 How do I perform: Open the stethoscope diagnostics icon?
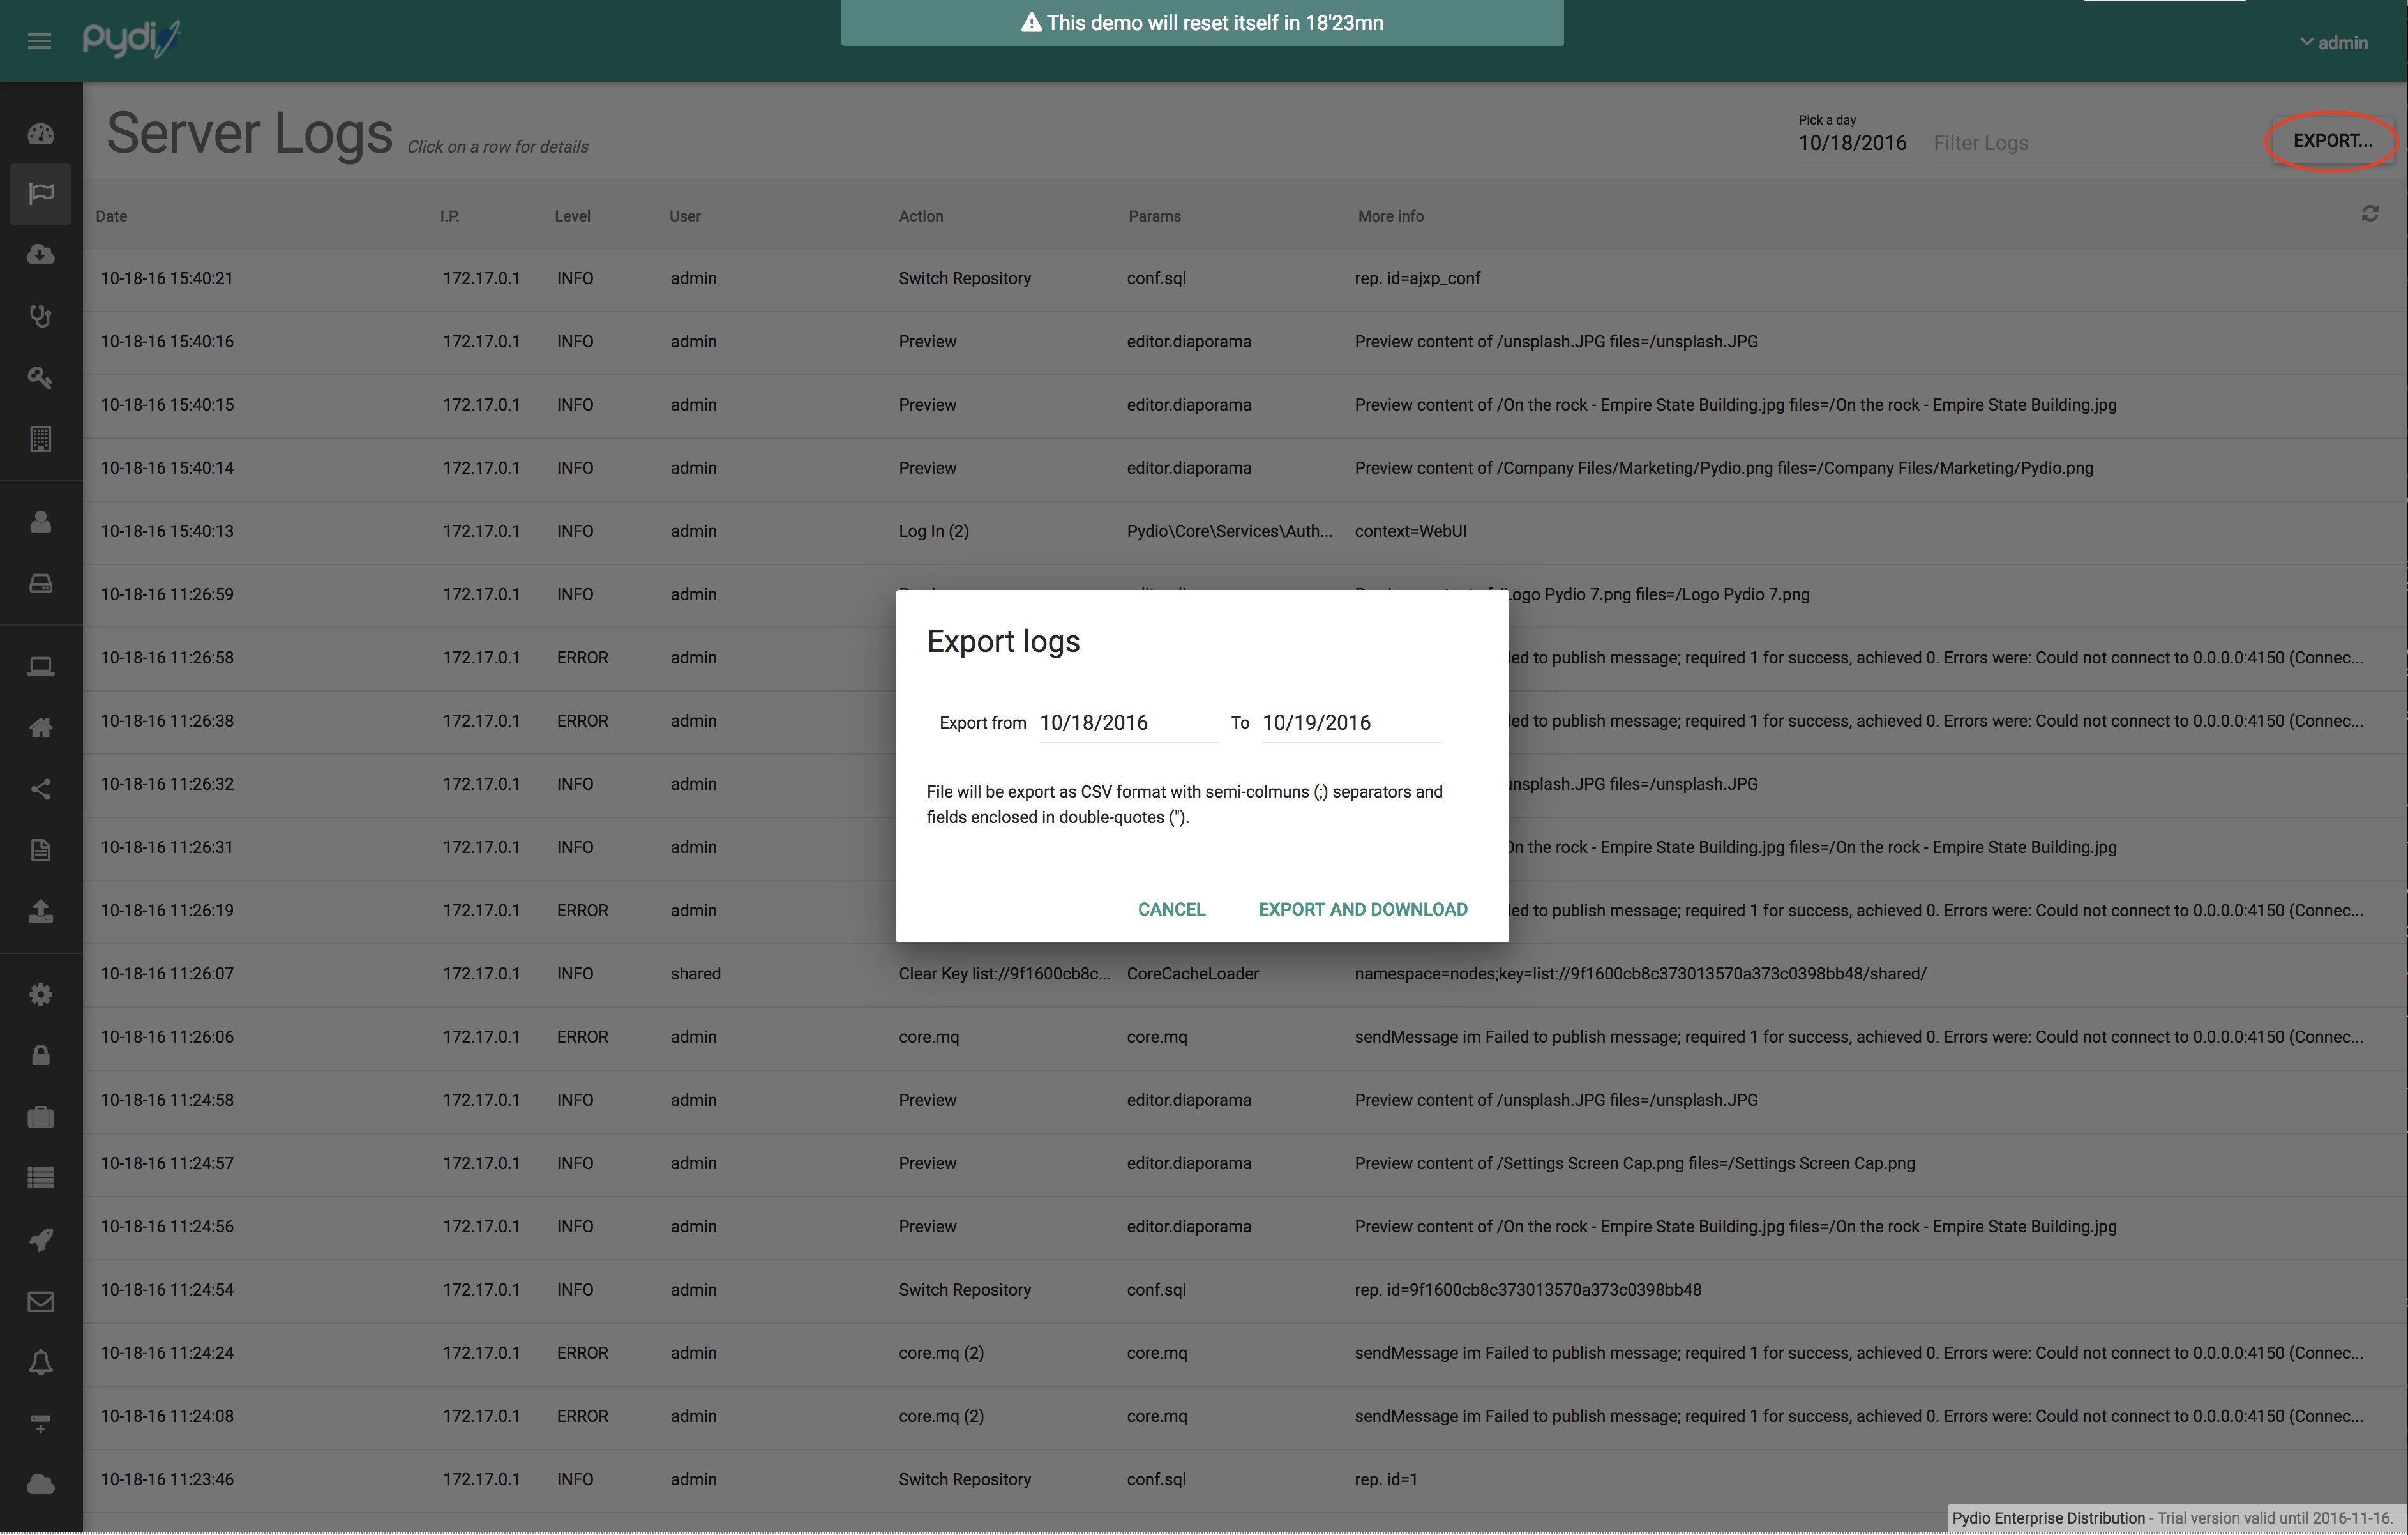(41, 316)
